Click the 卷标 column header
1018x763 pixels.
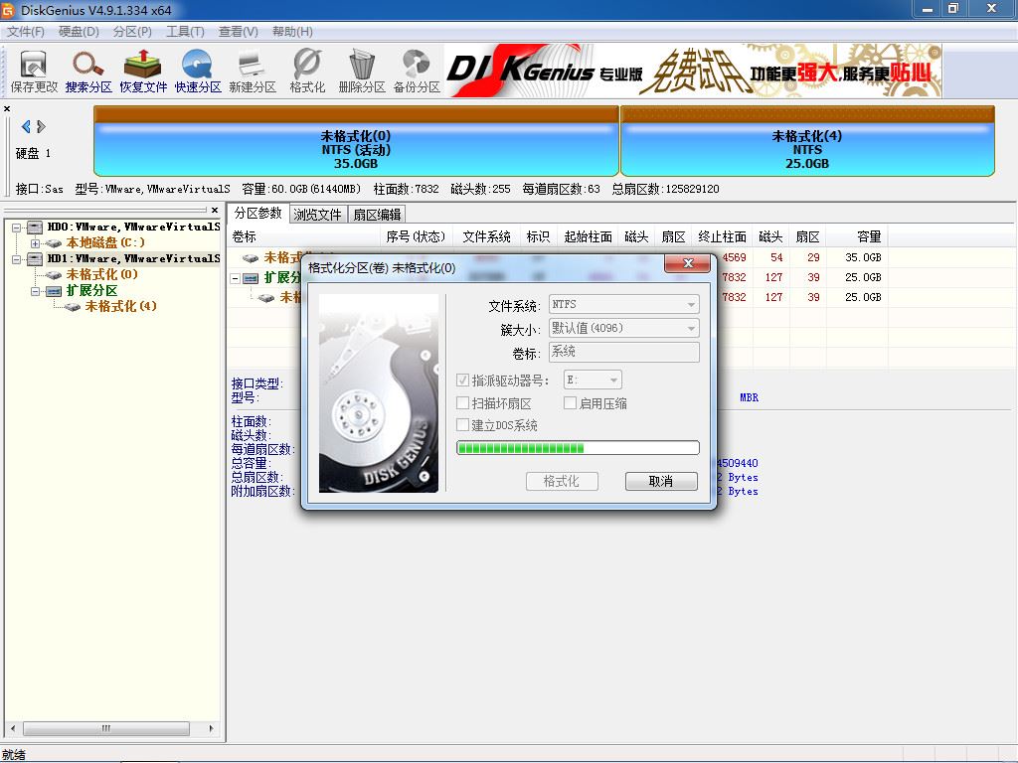tap(303, 236)
